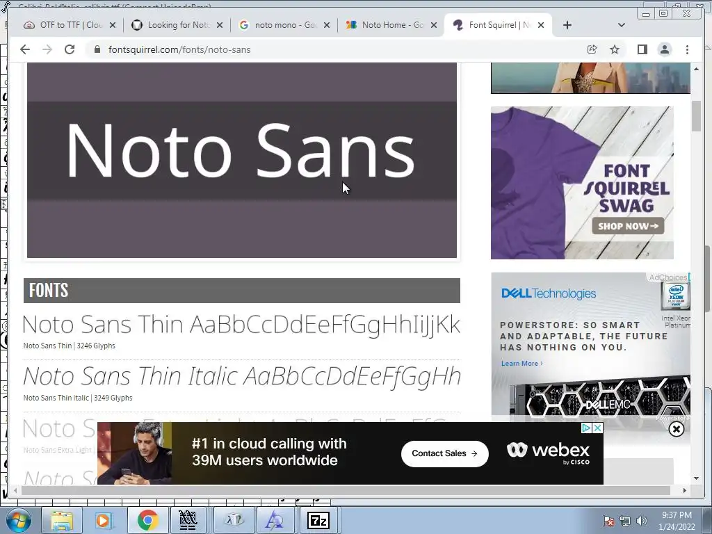Viewport: 712px width, 534px height.
Task: Close the OTF to TTF tab
Action: click(x=113, y=25)
